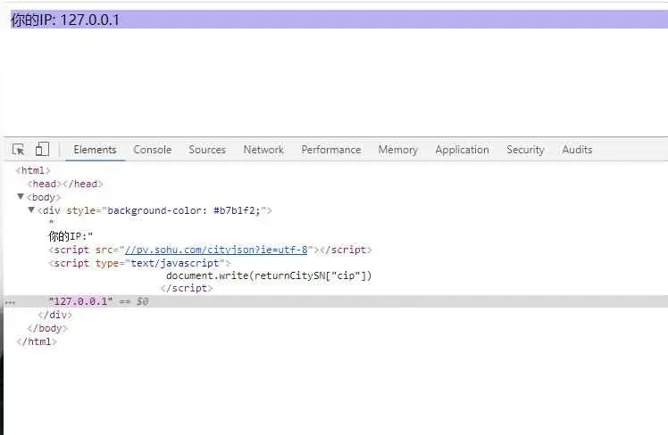The height and width of the screenshot is (435, 668).
Task: Select the closing /body tag row
Action: 47,328
